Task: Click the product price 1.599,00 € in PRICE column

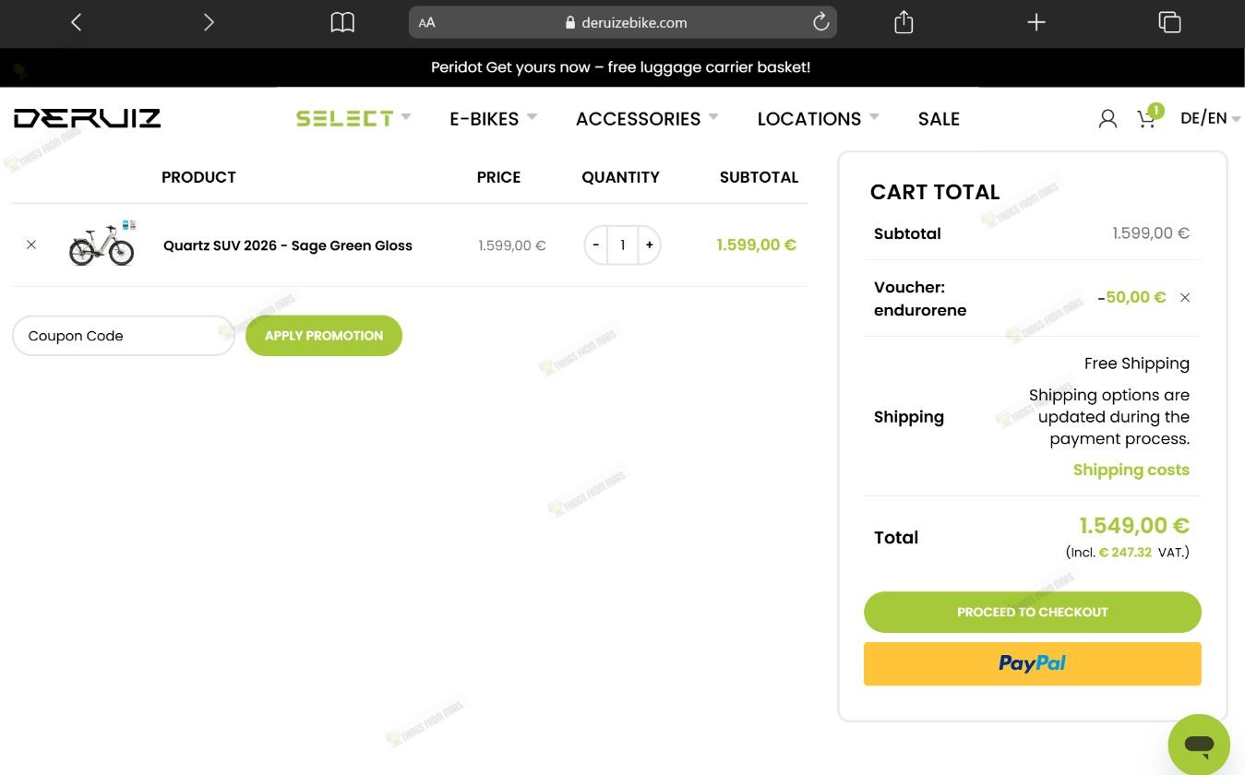Action: pyautogui.click(x=512, y=245)
